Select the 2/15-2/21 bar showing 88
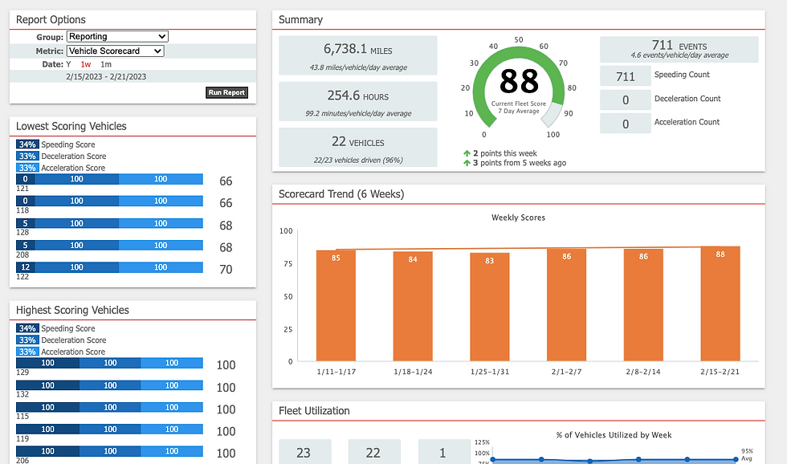Screen dimensions: 787x464 pos(720,303)
